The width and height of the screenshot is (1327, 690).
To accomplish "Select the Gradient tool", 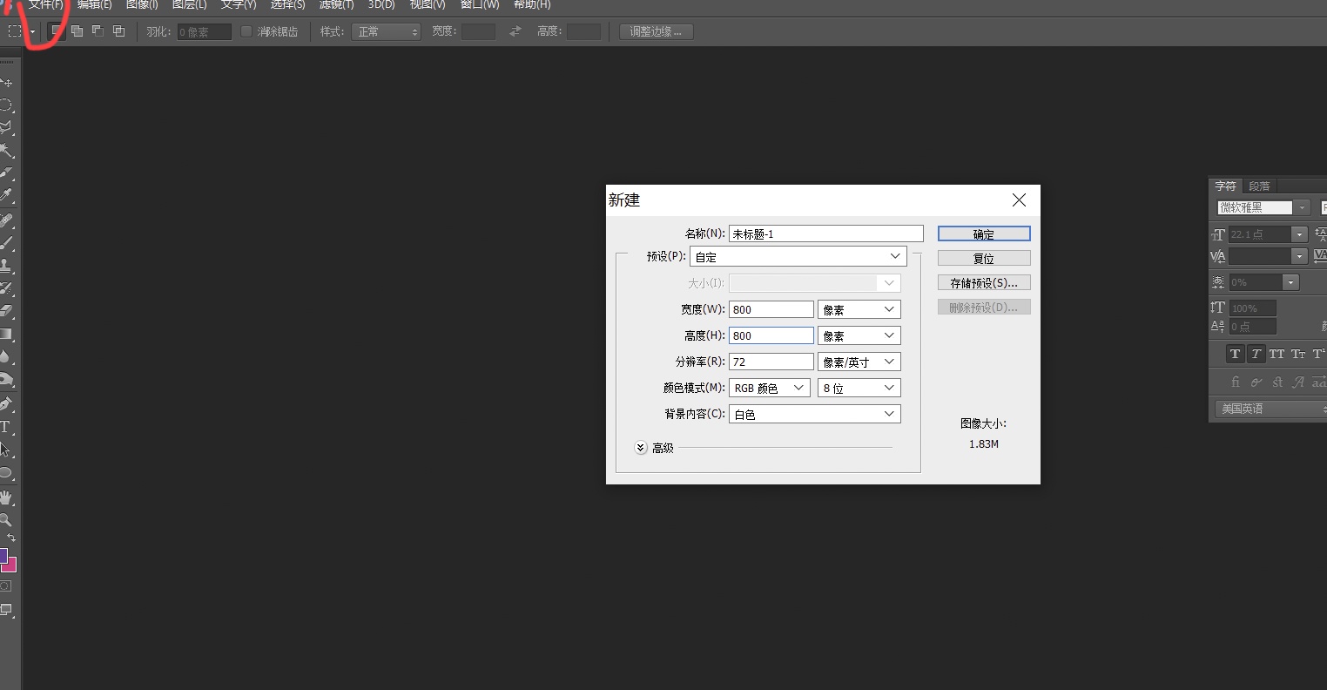I will point(6,334).
